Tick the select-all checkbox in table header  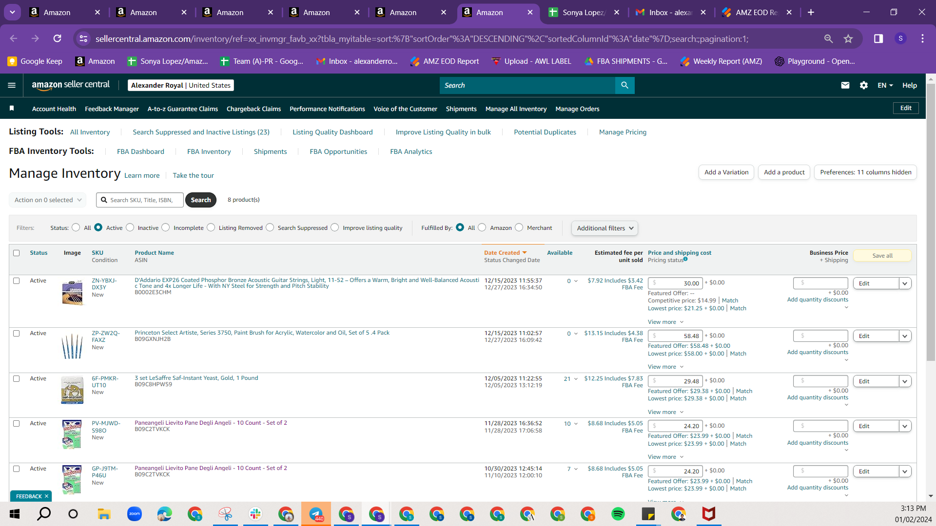[17, 253]
